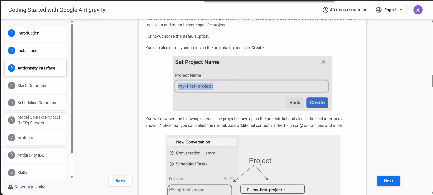Click the Back navigation button
The width and height of the screenshot is (433, 195).
click(x=121, y=181)
